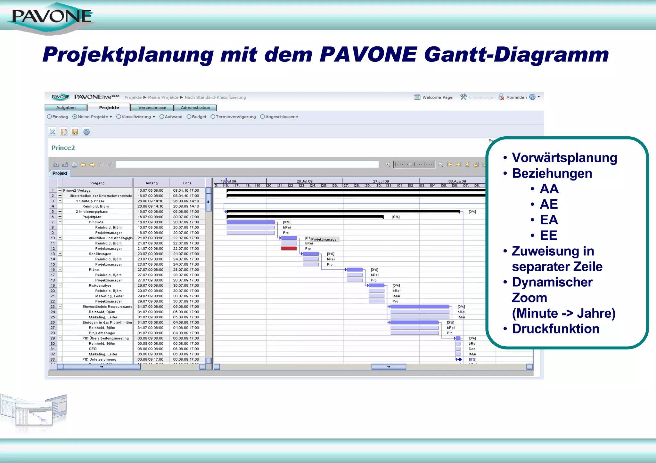Click the save-and-close document icon

pyautogui.click(x=64, y=132)
